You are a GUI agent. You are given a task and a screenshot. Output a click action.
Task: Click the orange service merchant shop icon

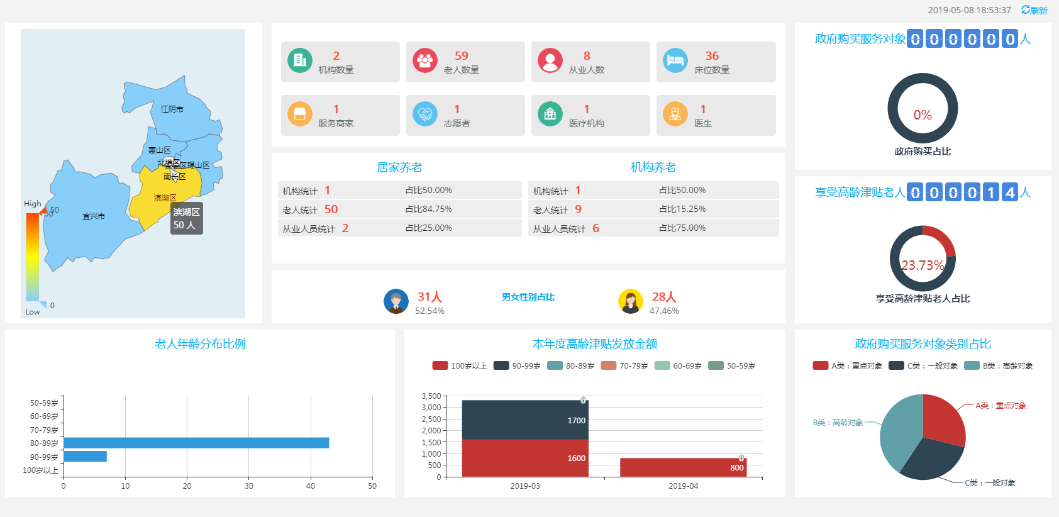[x=300, y=114]
